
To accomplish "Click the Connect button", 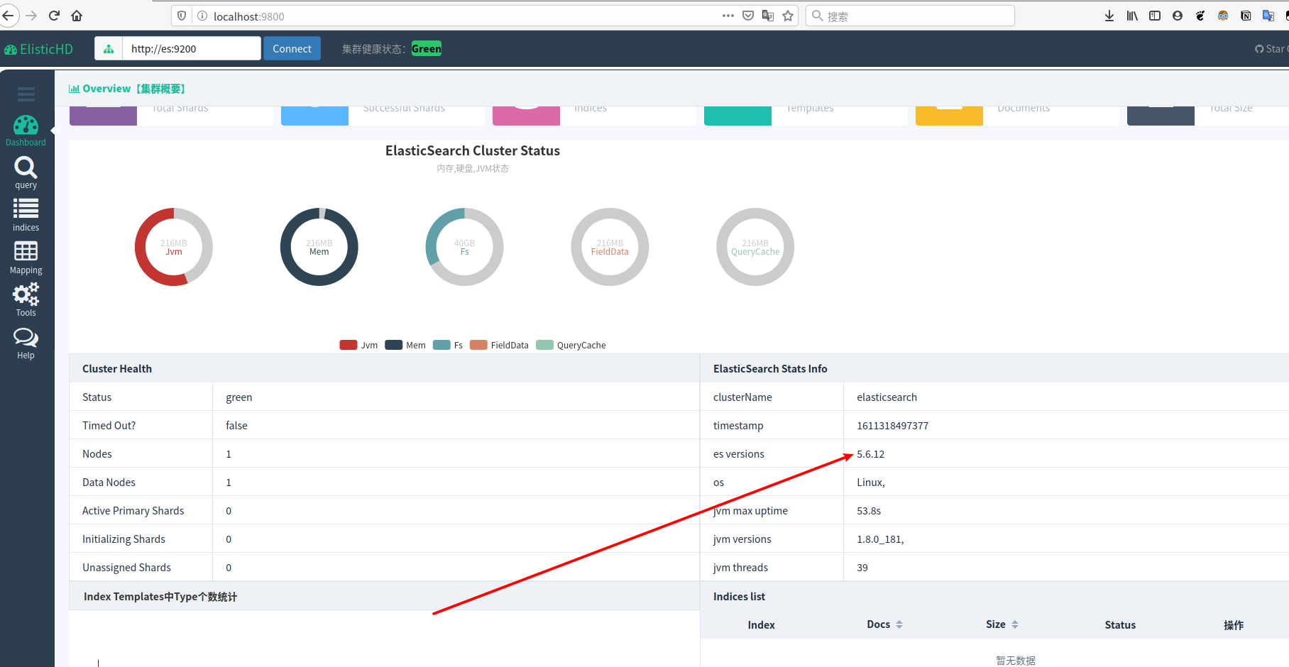I will click(x=292, y=49).
